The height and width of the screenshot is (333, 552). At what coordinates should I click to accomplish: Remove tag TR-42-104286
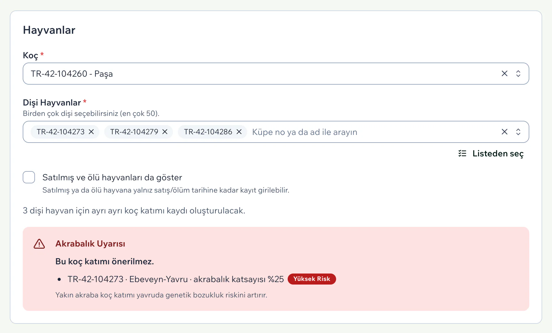[239, 132]
